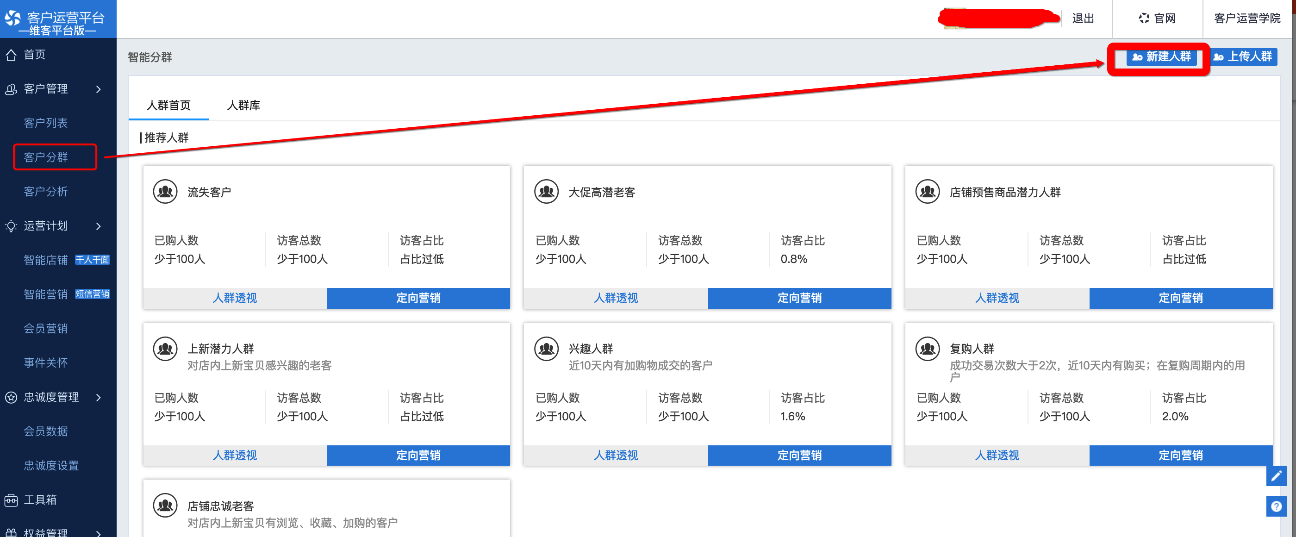Click the 店铺忠诚老客 card title
Screen dimensions: 1296x537
click(221, 506)
